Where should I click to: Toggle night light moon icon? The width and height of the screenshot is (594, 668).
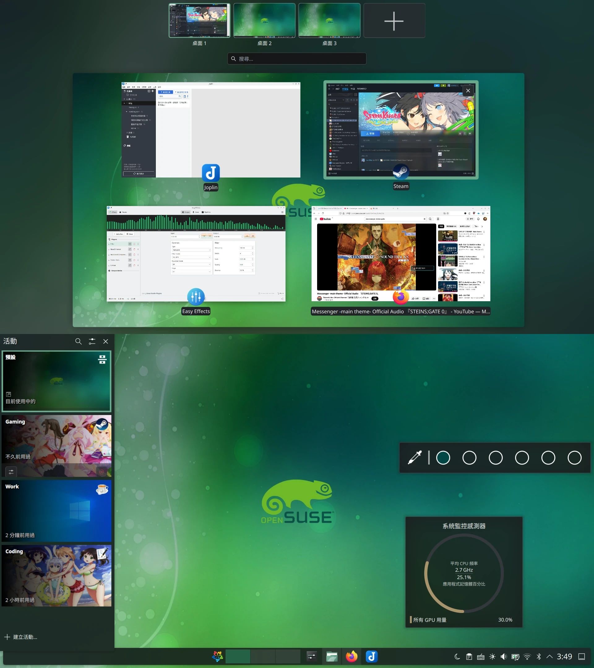[457, 657]
